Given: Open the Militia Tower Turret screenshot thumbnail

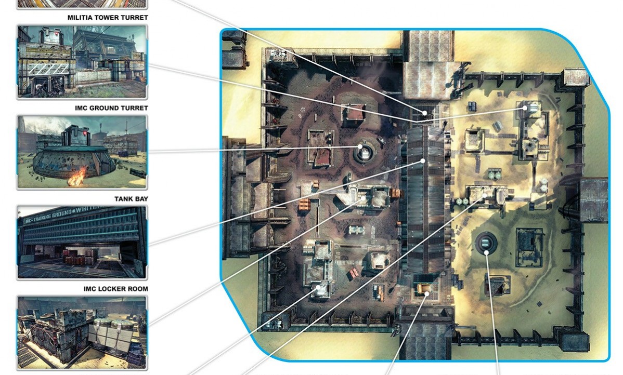Looking at the screenshot, I should (82, 62).
